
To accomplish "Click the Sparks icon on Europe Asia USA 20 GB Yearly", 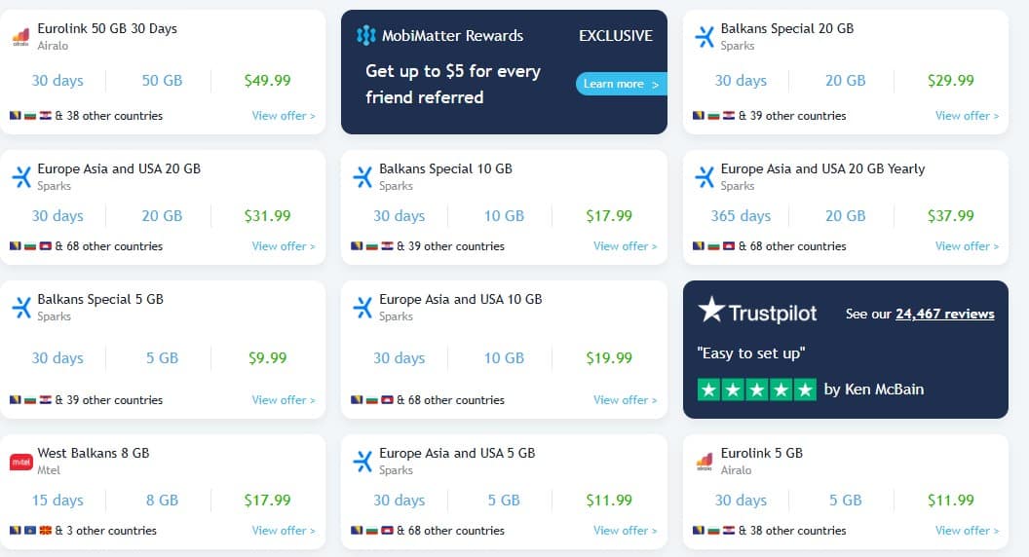I will (705, 177).
